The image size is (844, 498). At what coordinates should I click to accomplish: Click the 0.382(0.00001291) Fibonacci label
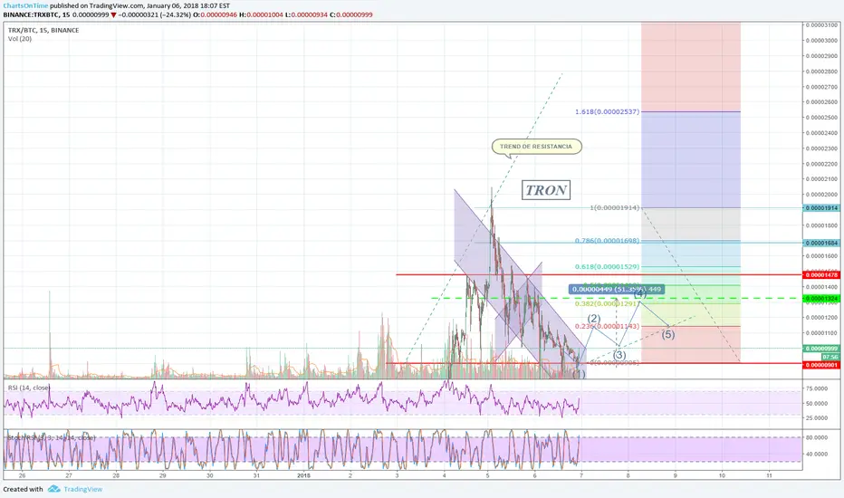coord(607,303)
